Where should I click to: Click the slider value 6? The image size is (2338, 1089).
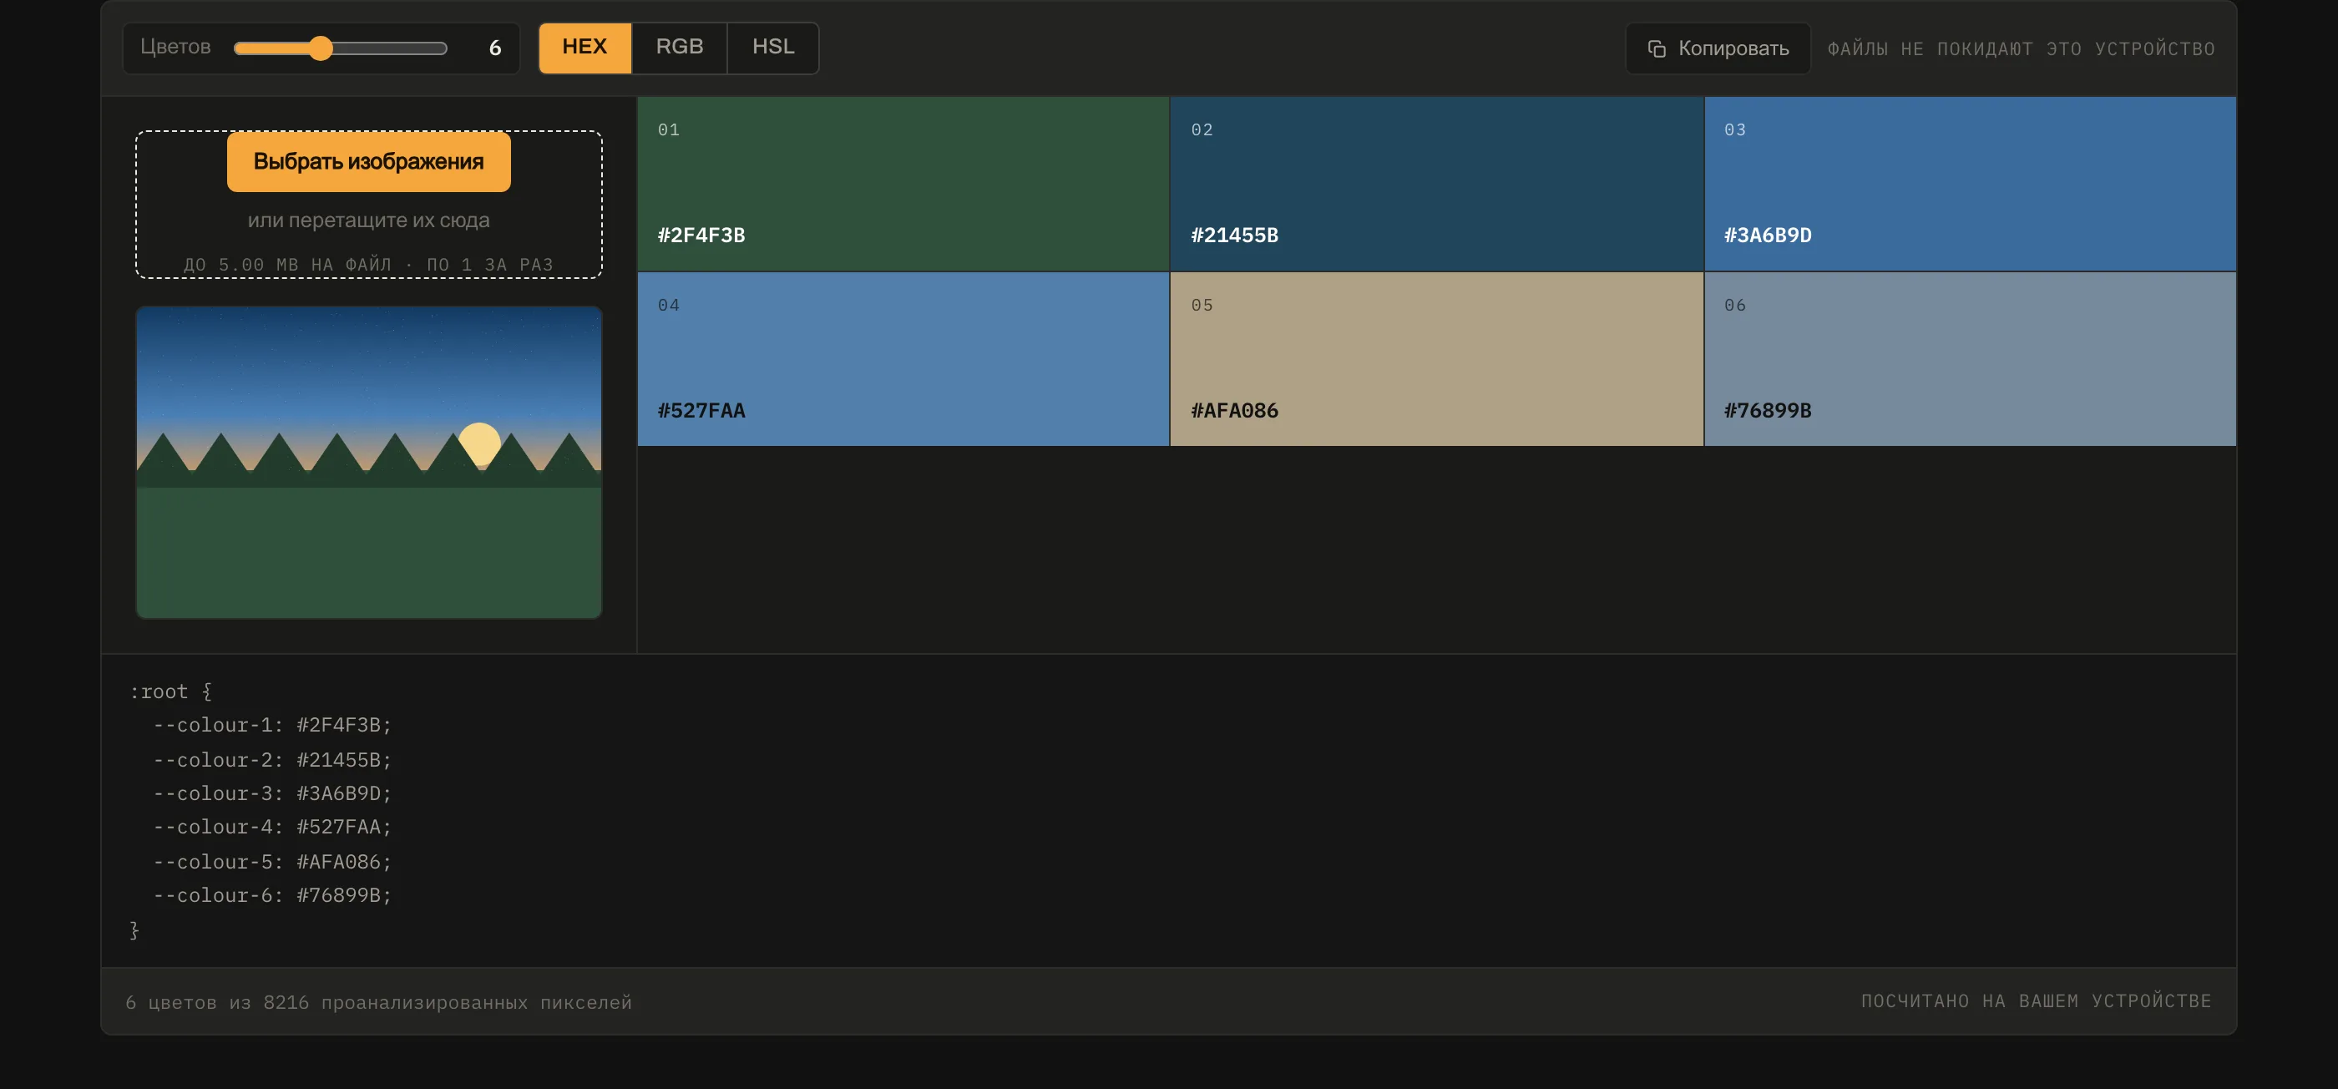pyautogui.click(x=494, y=48)
